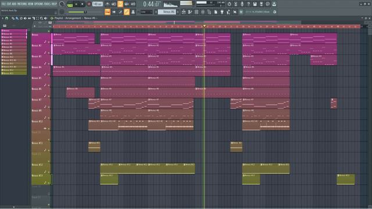Open the Arrangement breadcrumb dropdown
Screen dimensions: 372x209
73,18
